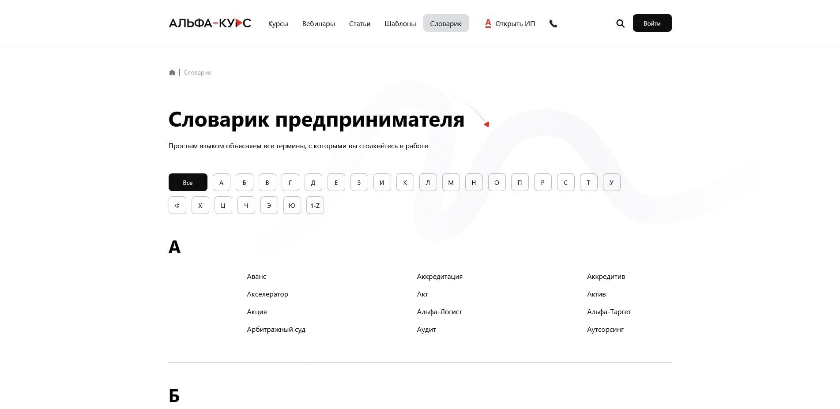Viewport: 840px width, 409px height.
Task: Select the Все filter button
Action: [x=188, y=182]
